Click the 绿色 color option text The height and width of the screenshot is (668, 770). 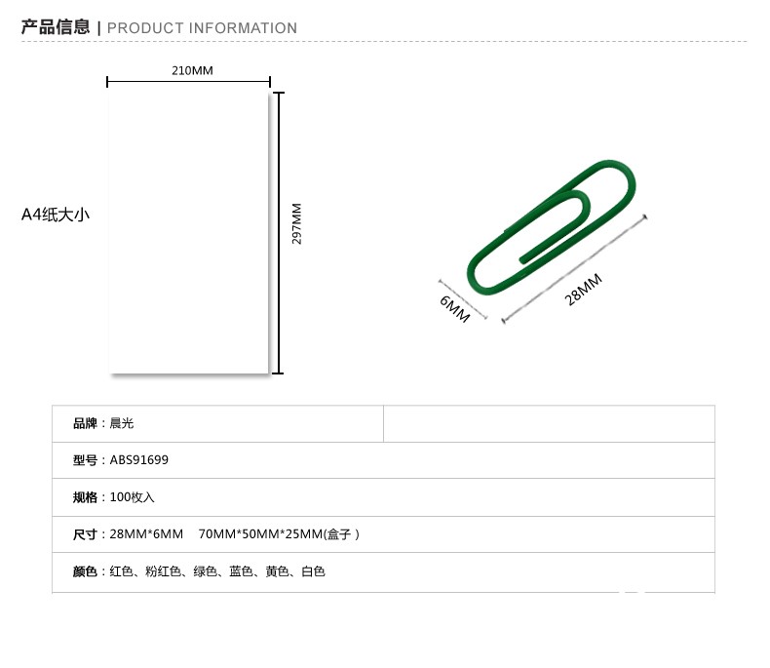coord(206,571)
